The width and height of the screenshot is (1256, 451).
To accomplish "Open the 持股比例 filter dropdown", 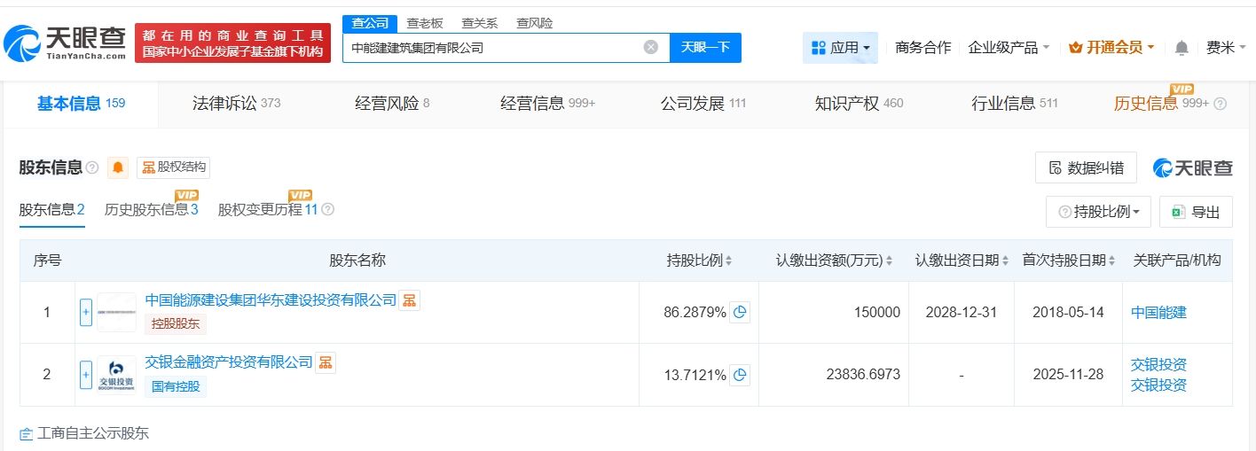I will click(1098, 212).
